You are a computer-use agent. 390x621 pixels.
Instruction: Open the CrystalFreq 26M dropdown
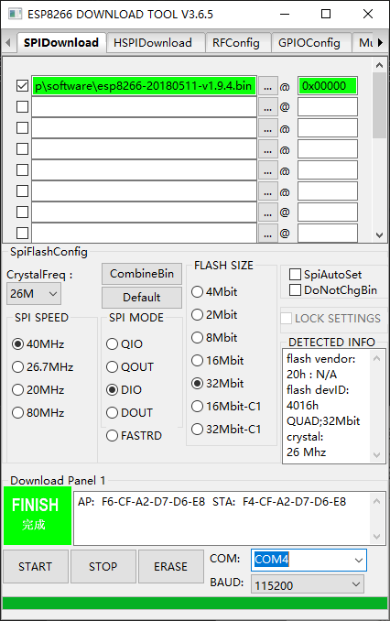(34, 294)
